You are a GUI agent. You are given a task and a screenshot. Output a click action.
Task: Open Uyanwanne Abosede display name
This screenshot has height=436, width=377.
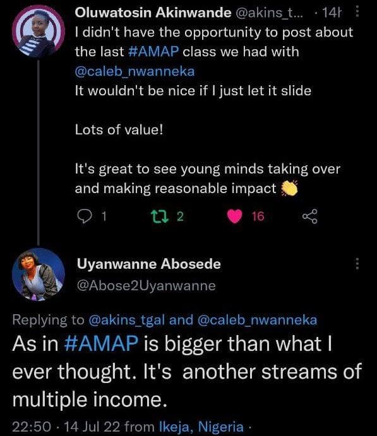(149, 264)
